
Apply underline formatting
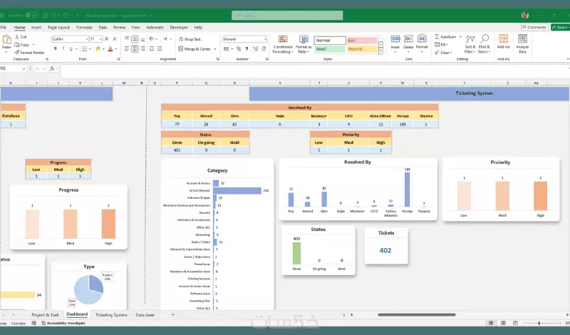[x=71, y=48]
